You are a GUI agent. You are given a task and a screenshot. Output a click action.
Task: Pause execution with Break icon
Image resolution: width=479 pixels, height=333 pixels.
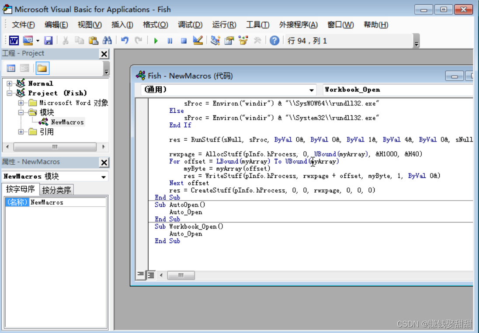170,41
